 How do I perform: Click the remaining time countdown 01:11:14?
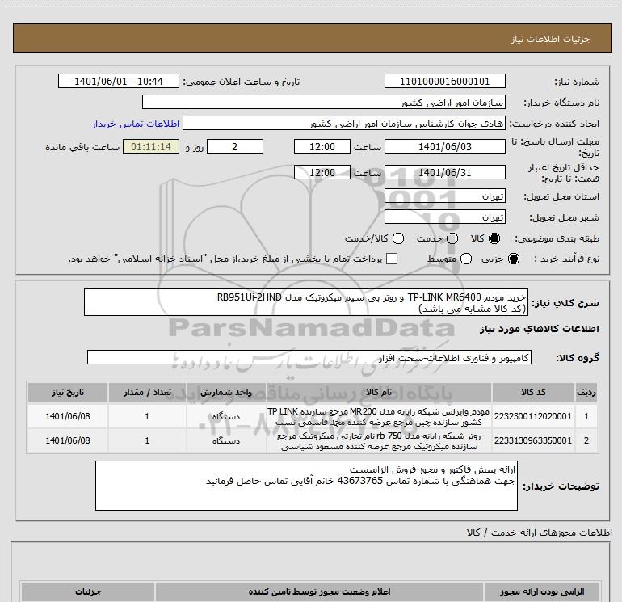(x=151, y=146)
